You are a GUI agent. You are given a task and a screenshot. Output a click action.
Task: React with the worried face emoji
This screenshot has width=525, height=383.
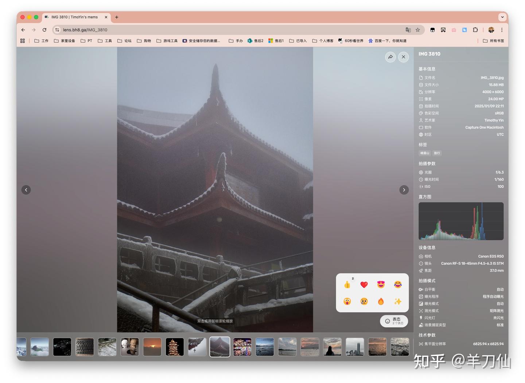364,301
